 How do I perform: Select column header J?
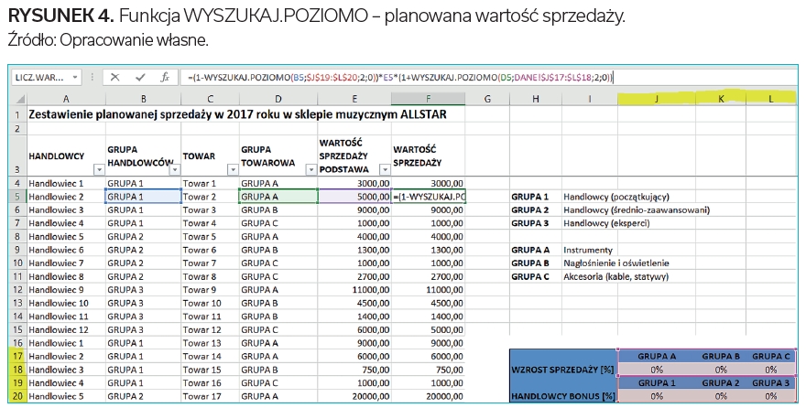coord(656,98)
